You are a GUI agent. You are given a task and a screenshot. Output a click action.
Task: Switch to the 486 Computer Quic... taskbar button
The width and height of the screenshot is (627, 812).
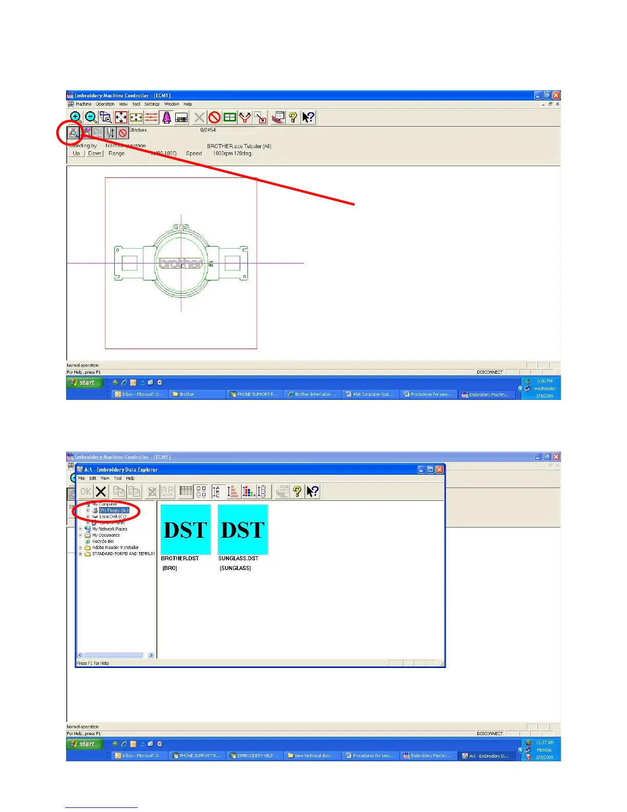pos(370,394)
